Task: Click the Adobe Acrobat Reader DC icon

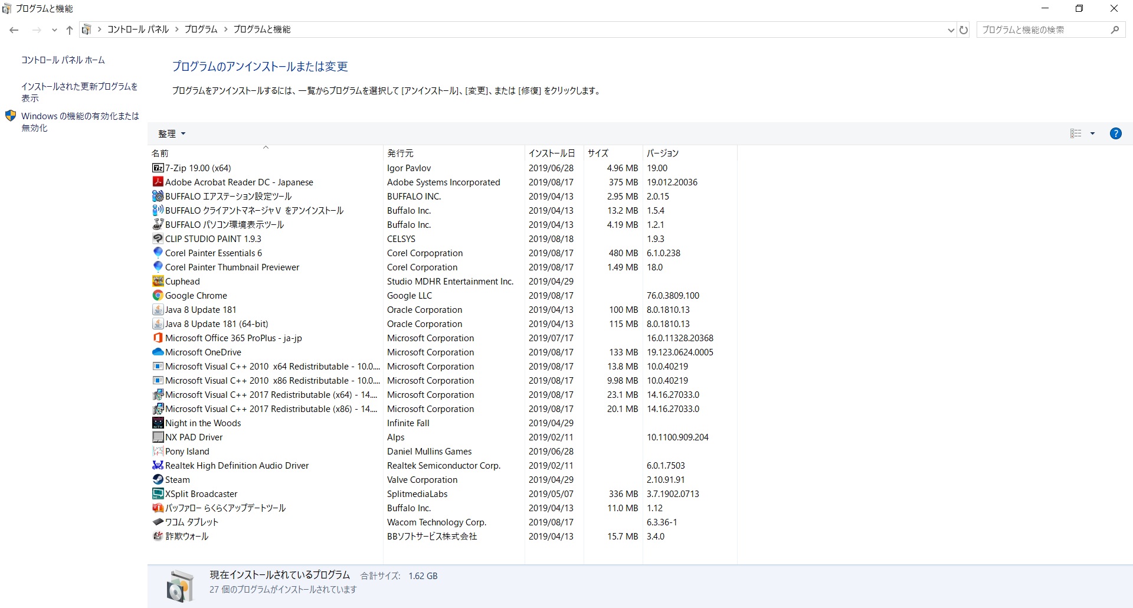Action: click(158, 182)
